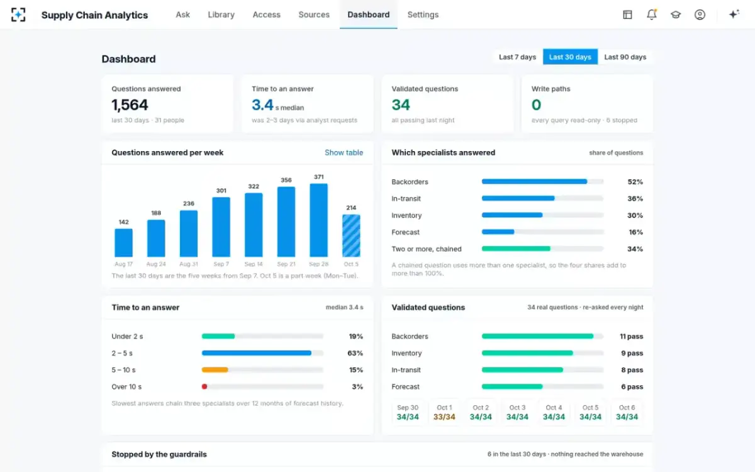Click the 'all passing last night' caption
The height and width of the screenshot is (472, 755).
(423, 120)
